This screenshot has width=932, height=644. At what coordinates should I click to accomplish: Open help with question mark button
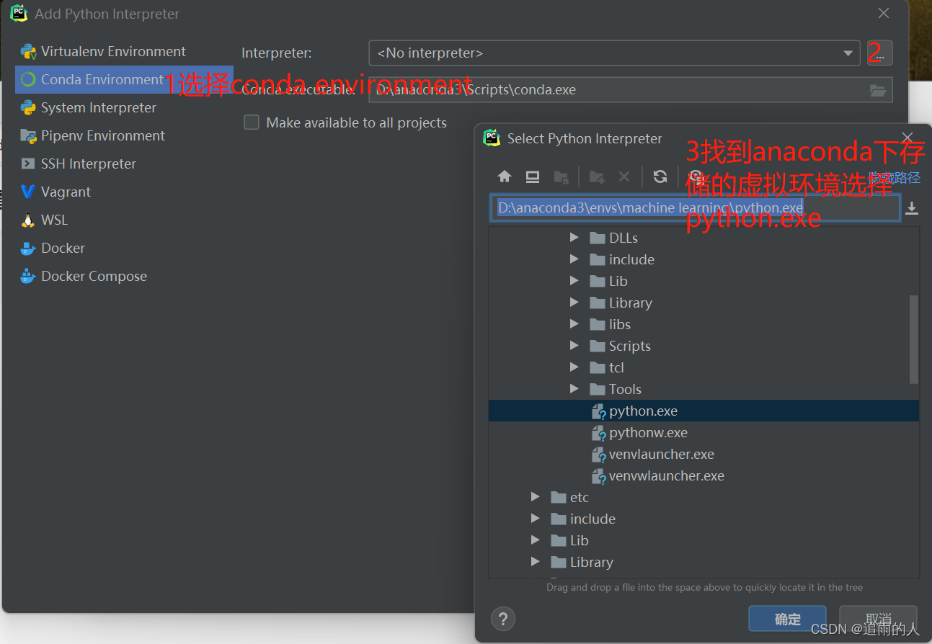click(503, 618)
